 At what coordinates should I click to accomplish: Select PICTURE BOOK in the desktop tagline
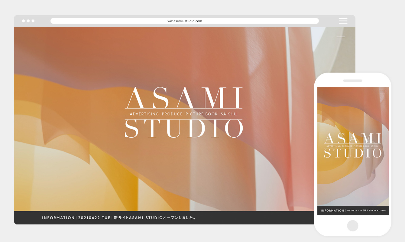point(202,114)
